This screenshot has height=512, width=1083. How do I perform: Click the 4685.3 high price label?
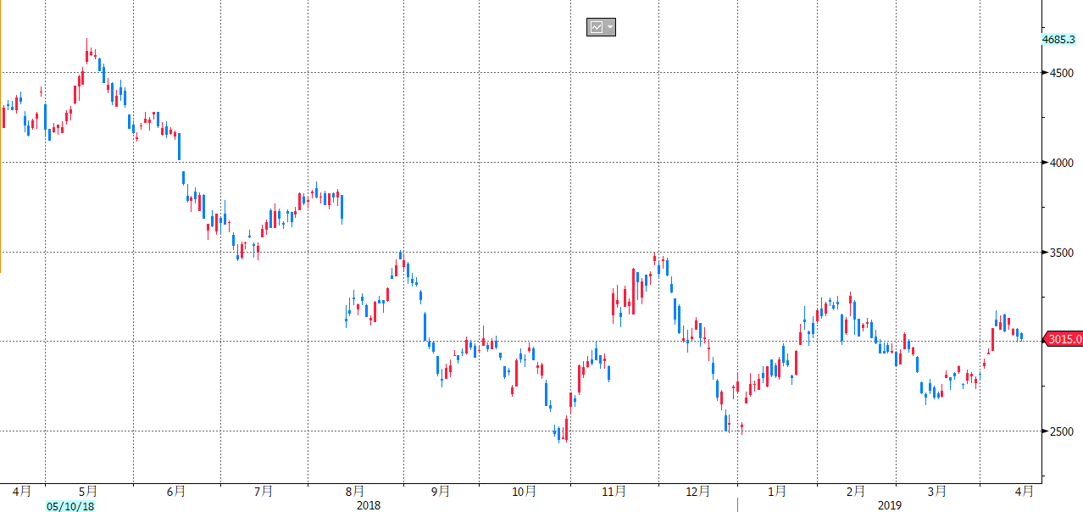(x=1058, y=40)
